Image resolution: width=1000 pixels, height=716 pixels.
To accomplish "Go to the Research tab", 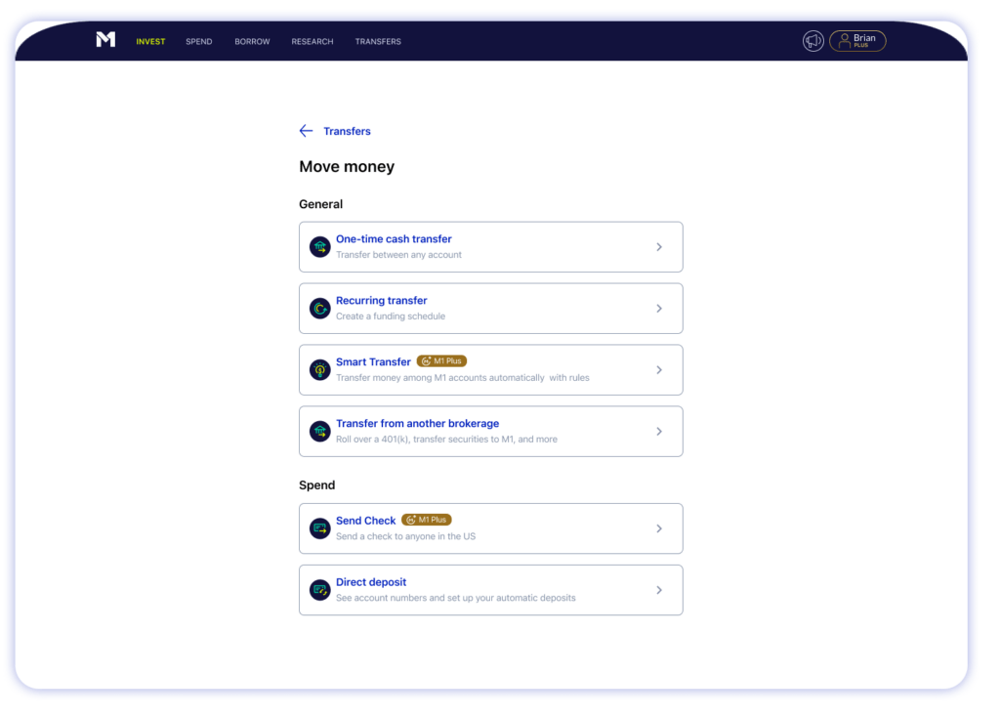I will pos(312,41).
